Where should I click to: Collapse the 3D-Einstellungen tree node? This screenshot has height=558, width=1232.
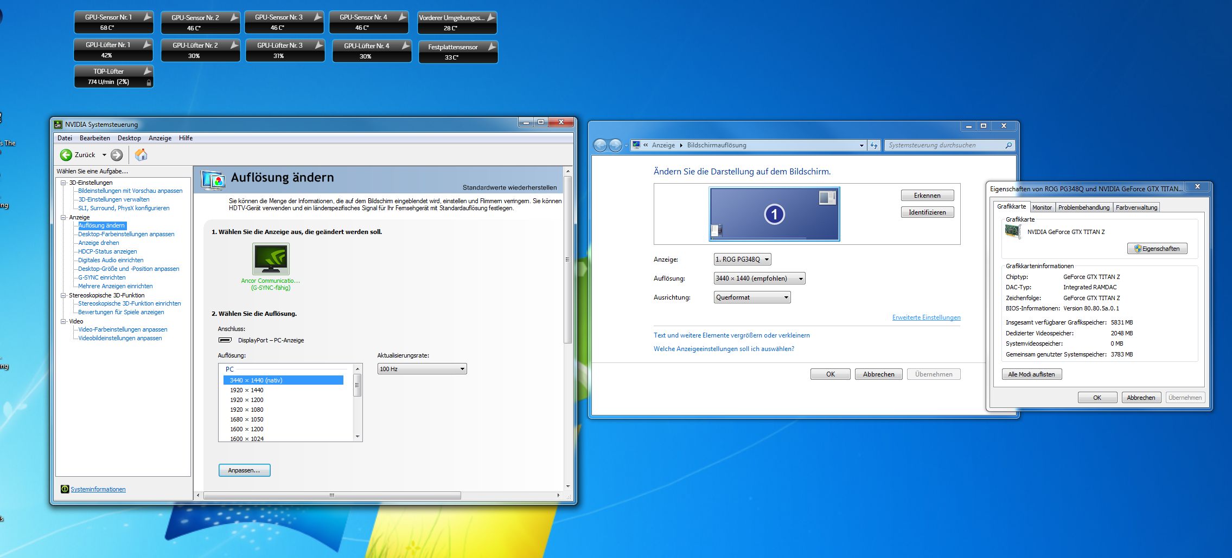coord(63,183)
